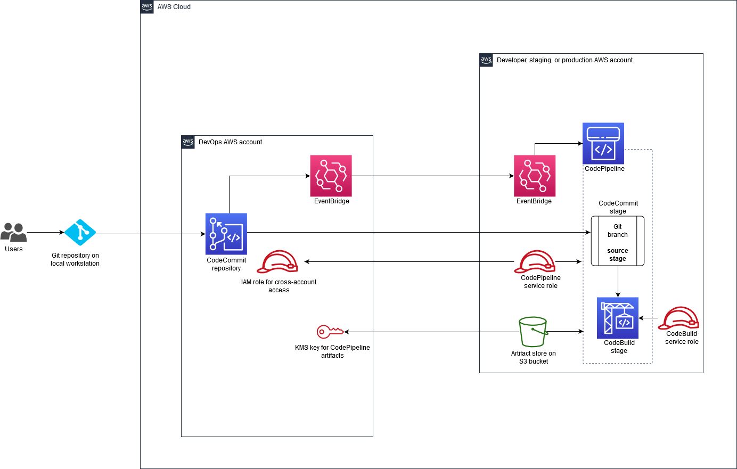Click the 'CodePipeline' label under icon
This screenshot has height=469, width=737.
(604, 169)
